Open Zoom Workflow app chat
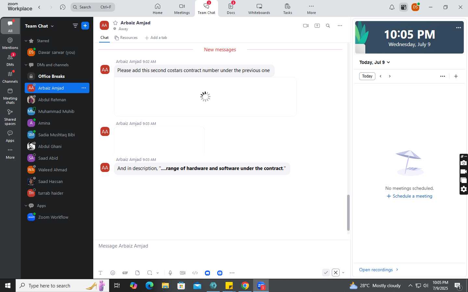The image size is (468, 292). pos(57,217)
